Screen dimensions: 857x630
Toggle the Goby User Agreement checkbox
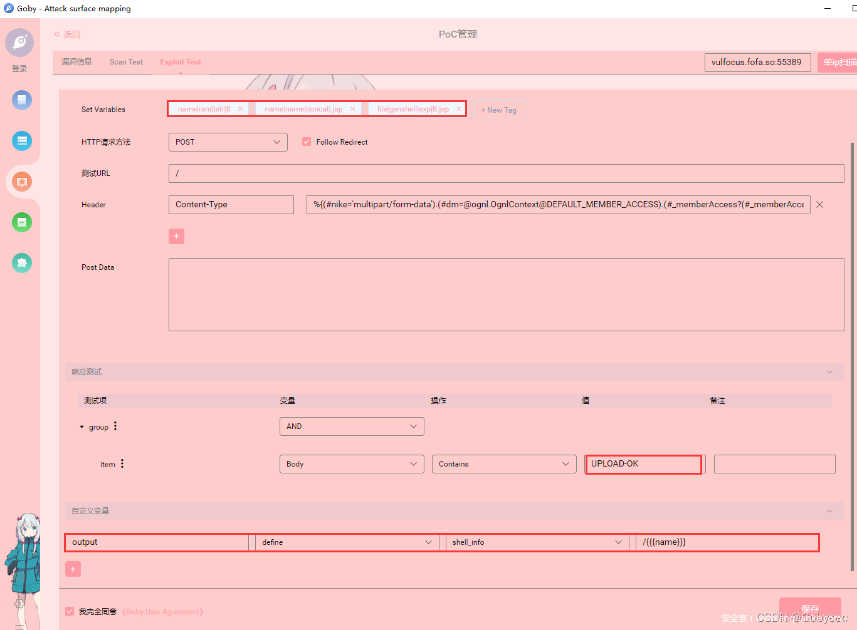pyautogui.click(x=70, y=611)
